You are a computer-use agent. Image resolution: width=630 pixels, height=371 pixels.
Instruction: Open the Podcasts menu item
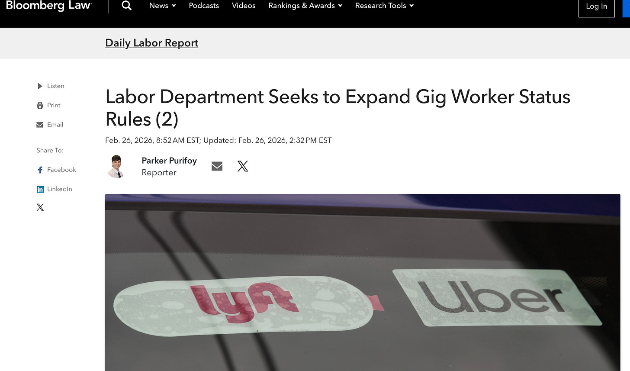click(204, 6)
